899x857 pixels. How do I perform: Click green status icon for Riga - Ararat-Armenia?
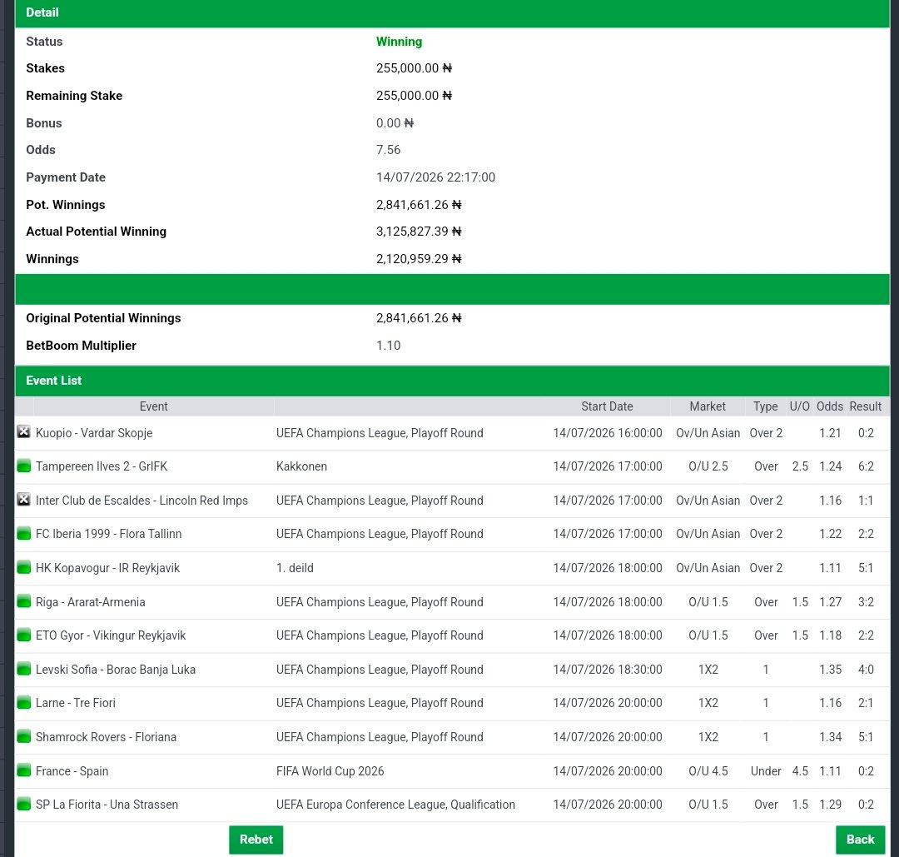tap(23, 601)
